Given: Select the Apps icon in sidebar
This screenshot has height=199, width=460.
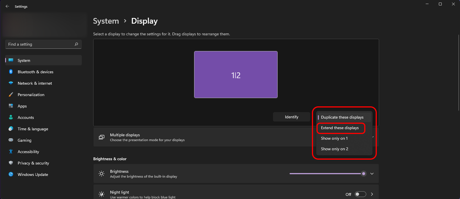Looking at the screenshot, I should (11, 106).
